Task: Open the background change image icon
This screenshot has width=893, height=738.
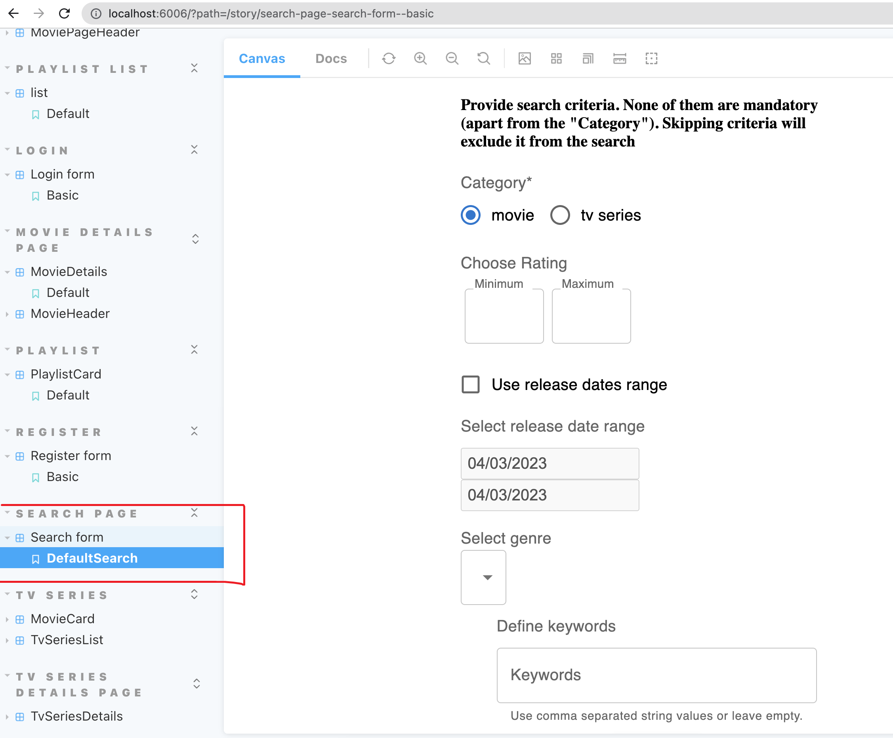Action: (524, 59)
